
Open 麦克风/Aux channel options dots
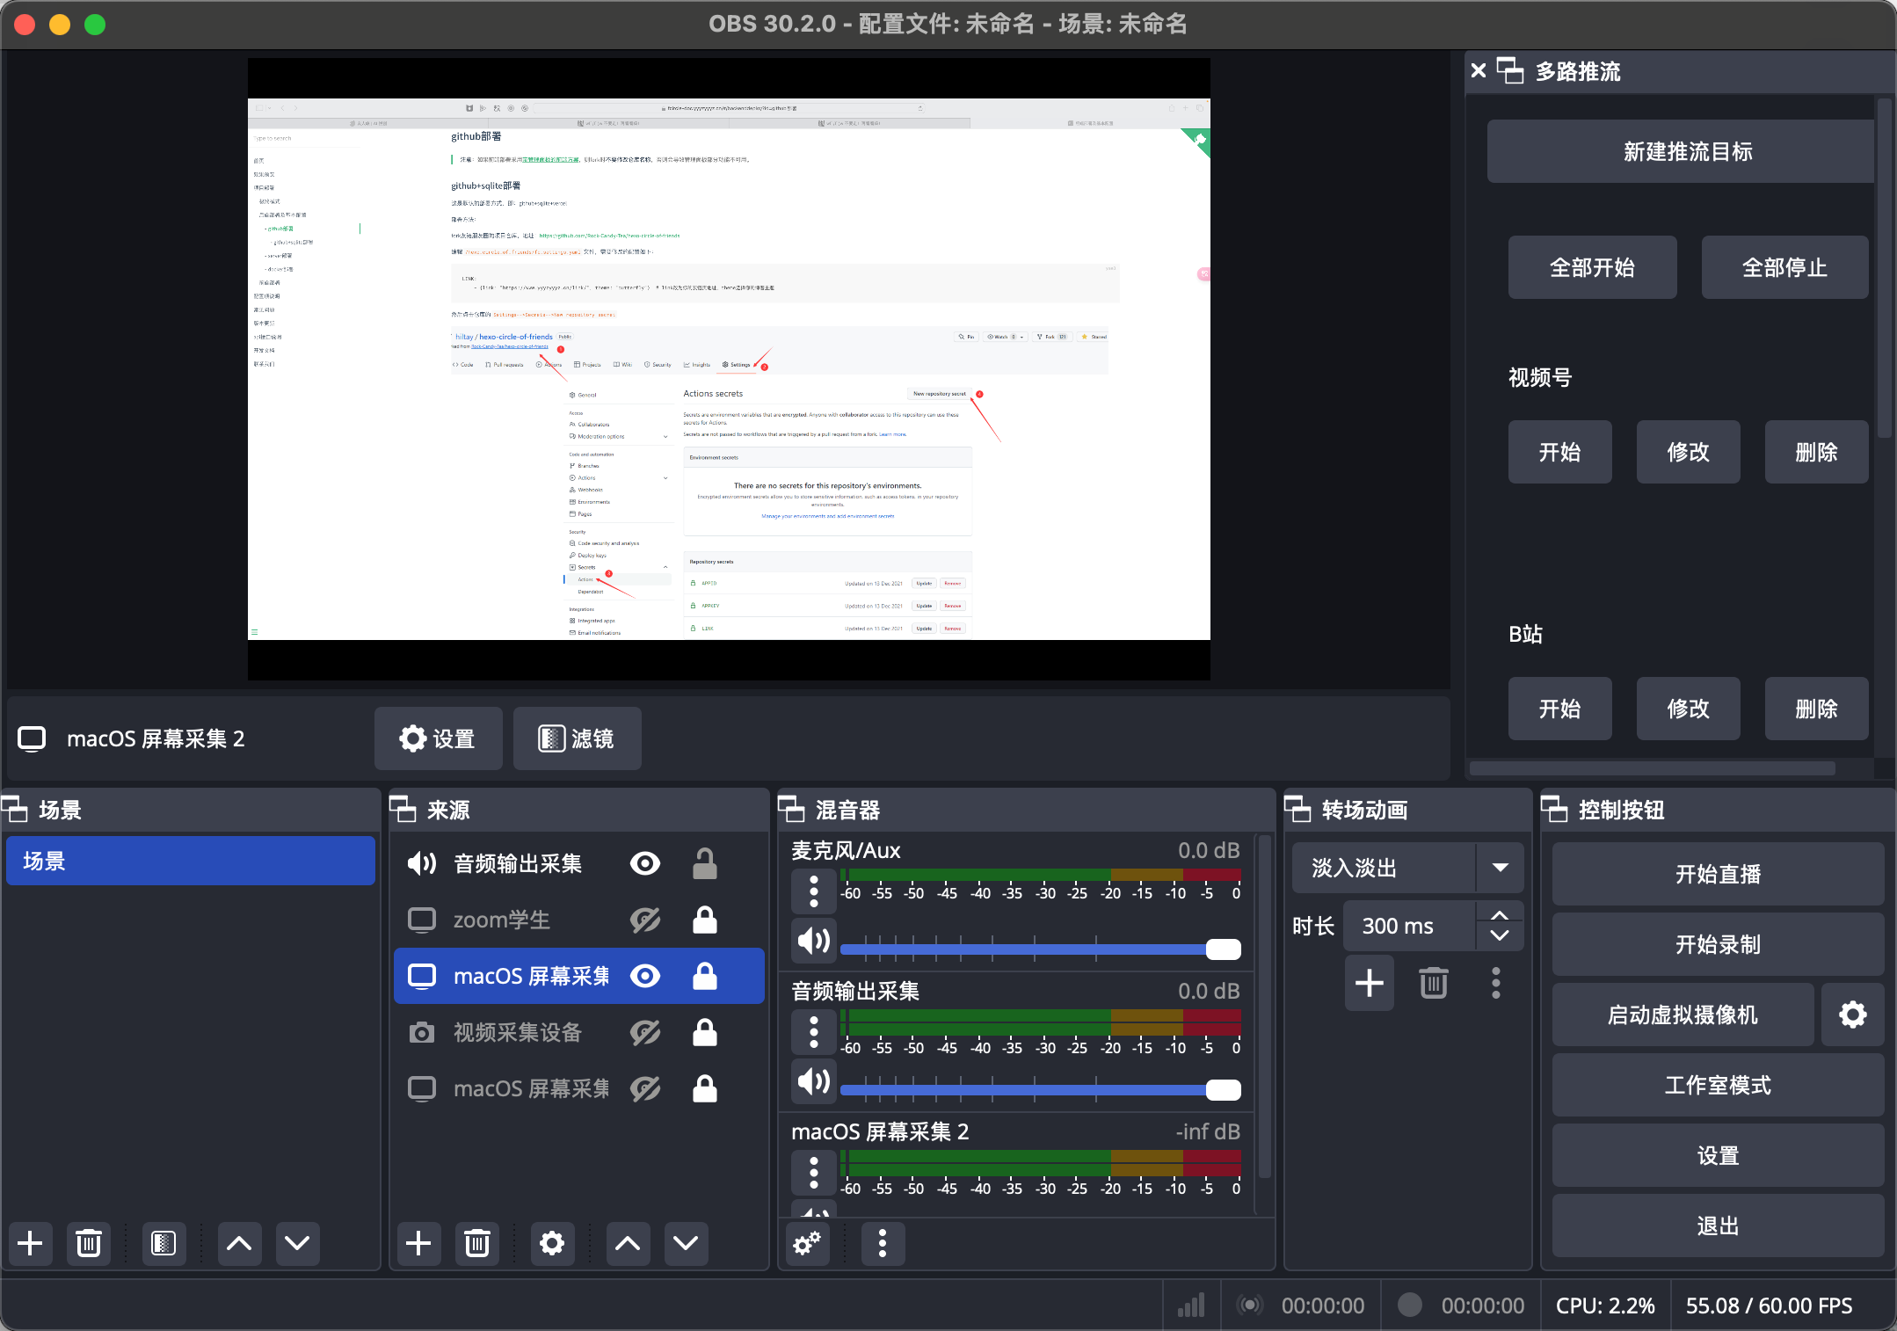point(814,891)
